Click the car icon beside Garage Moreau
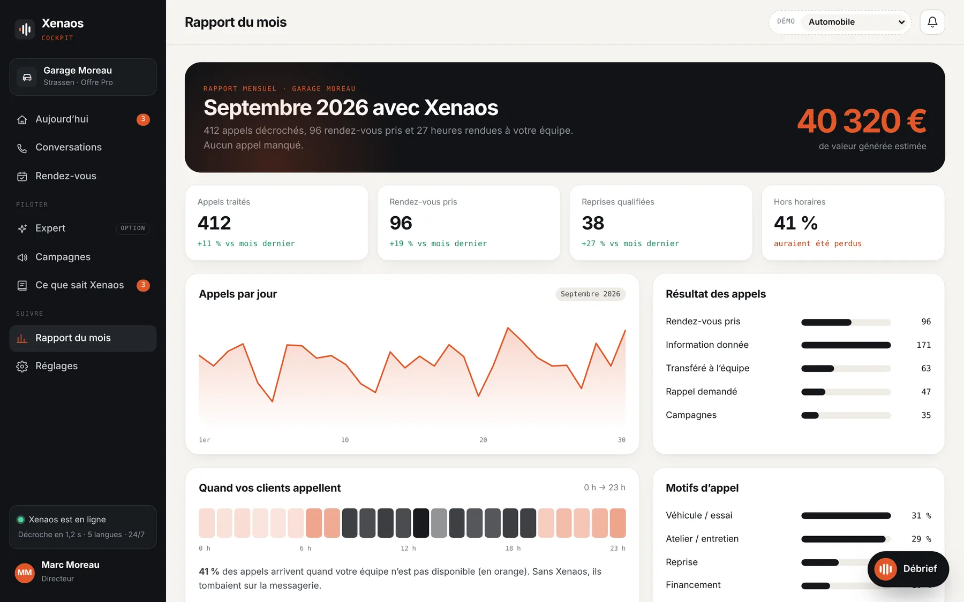This screenshot has height=602, width=964. [x=27, y=77]
